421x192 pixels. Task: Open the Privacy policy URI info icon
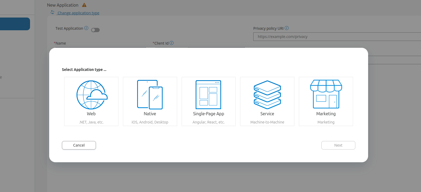pos(287,28)
